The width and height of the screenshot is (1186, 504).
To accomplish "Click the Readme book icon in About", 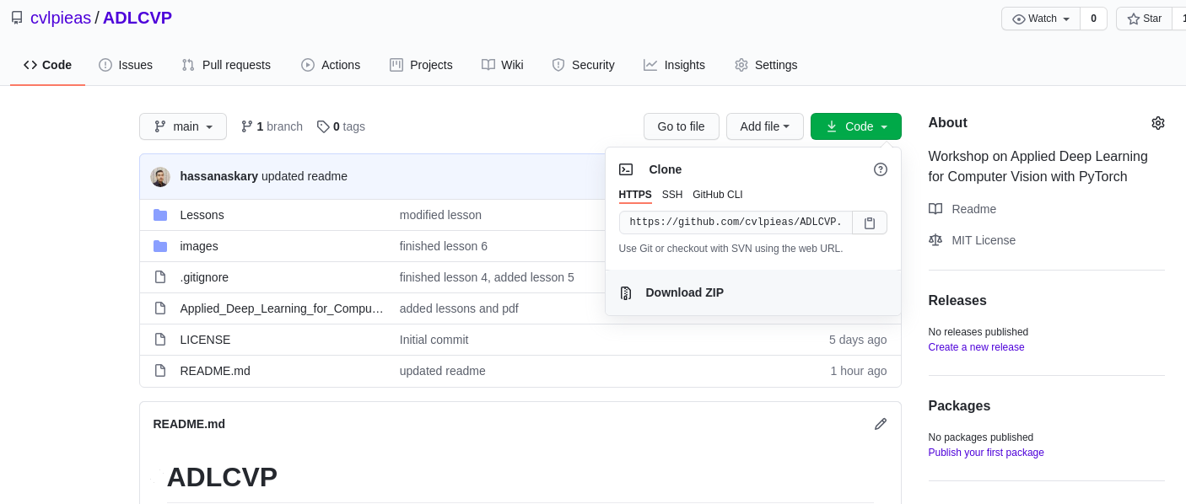I will click(935, 209).
